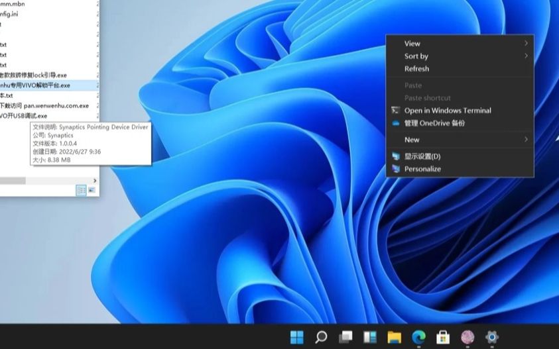
Task: Click the Windows Terminal icon in context menu
Action: 395,111
